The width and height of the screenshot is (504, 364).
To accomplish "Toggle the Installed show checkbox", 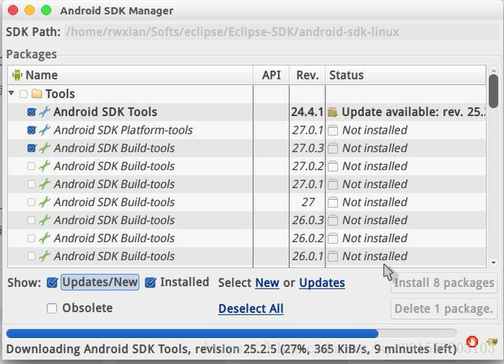I will coord(150,282).
